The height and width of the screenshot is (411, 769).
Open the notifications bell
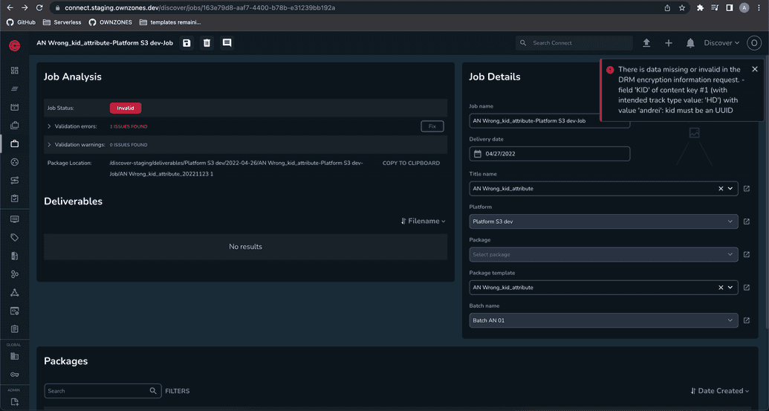(690, 43)
